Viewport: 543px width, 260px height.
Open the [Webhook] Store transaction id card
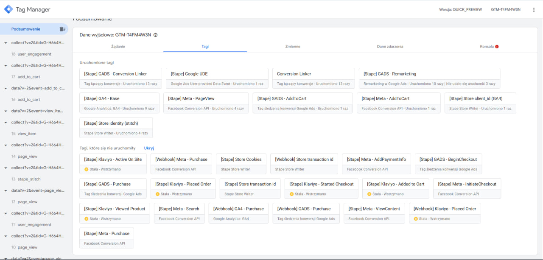coord(304,164)
